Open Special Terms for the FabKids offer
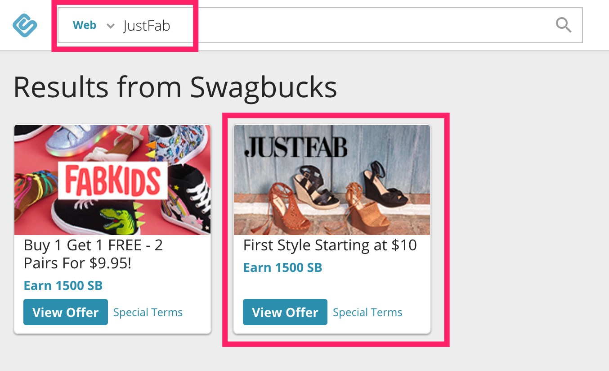609x371 pixels. click(148, 312)
